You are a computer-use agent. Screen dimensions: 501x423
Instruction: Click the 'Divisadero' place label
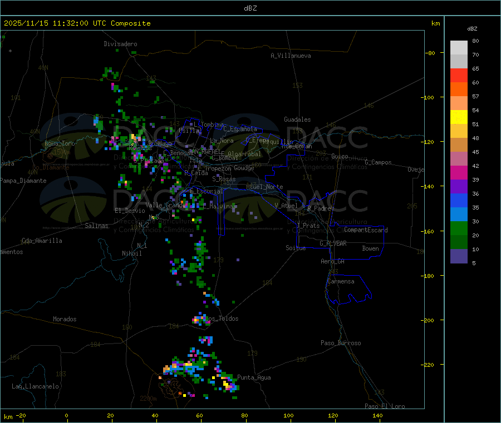(120, 44)
